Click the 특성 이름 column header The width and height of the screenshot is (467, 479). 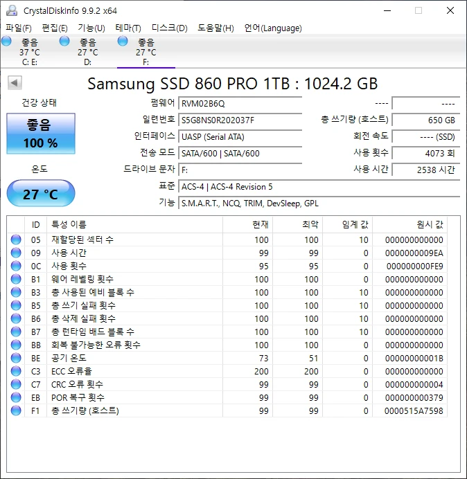click(135, 225)
